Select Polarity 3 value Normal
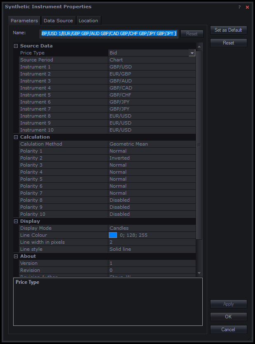 152,165
